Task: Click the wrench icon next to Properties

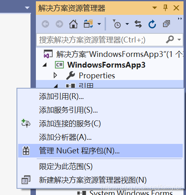Action: coord(71,75)
